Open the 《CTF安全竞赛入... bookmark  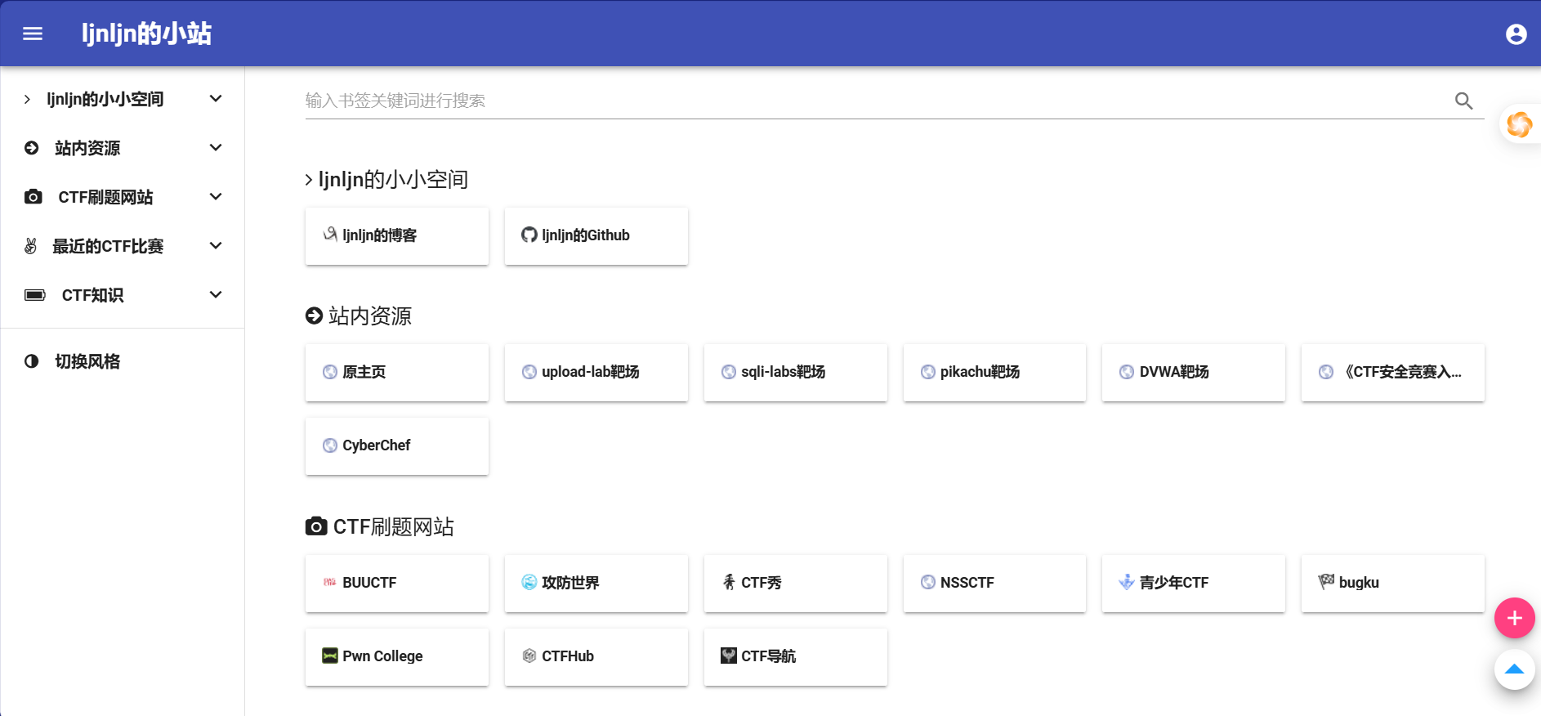click(1393, 372)
